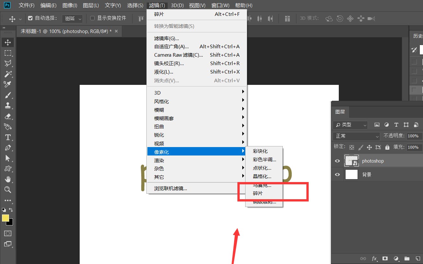Image resolution: width=423 pixels, height=264 pixels.
Task: Filter layers by shape layer icon
Action: (406, 125)
